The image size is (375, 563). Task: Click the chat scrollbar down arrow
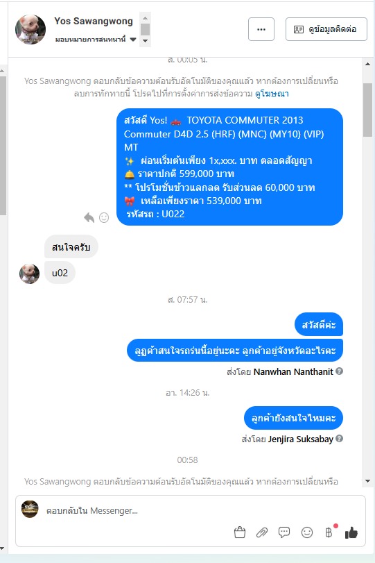368,481
